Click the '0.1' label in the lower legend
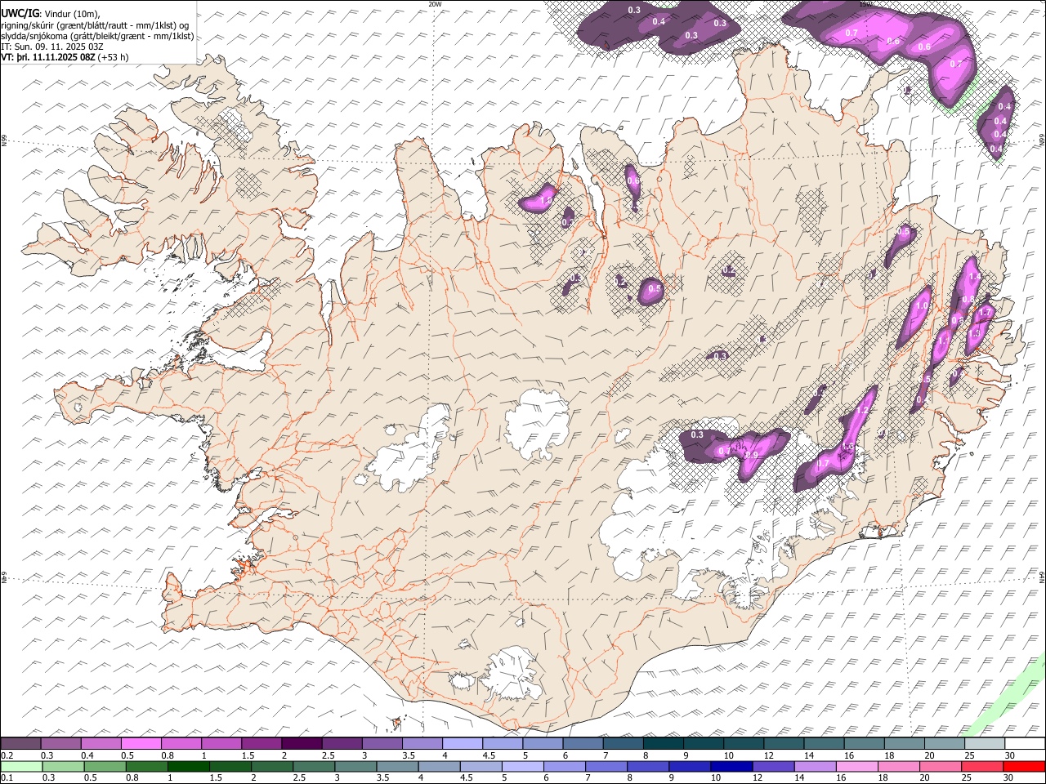1046x784 pixels. pos(6,778)
